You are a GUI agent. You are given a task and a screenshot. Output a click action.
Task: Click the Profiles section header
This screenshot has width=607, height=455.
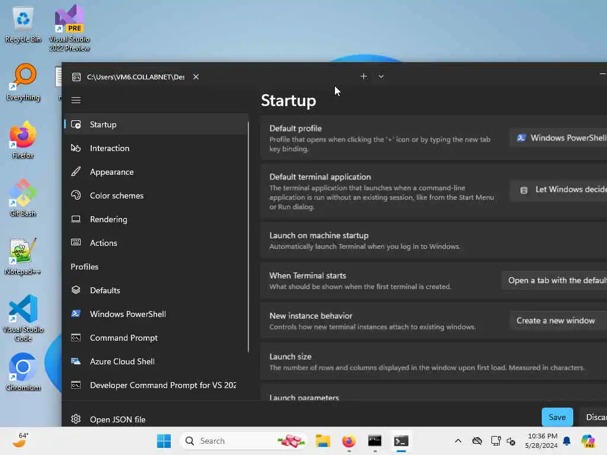point(84,267)
